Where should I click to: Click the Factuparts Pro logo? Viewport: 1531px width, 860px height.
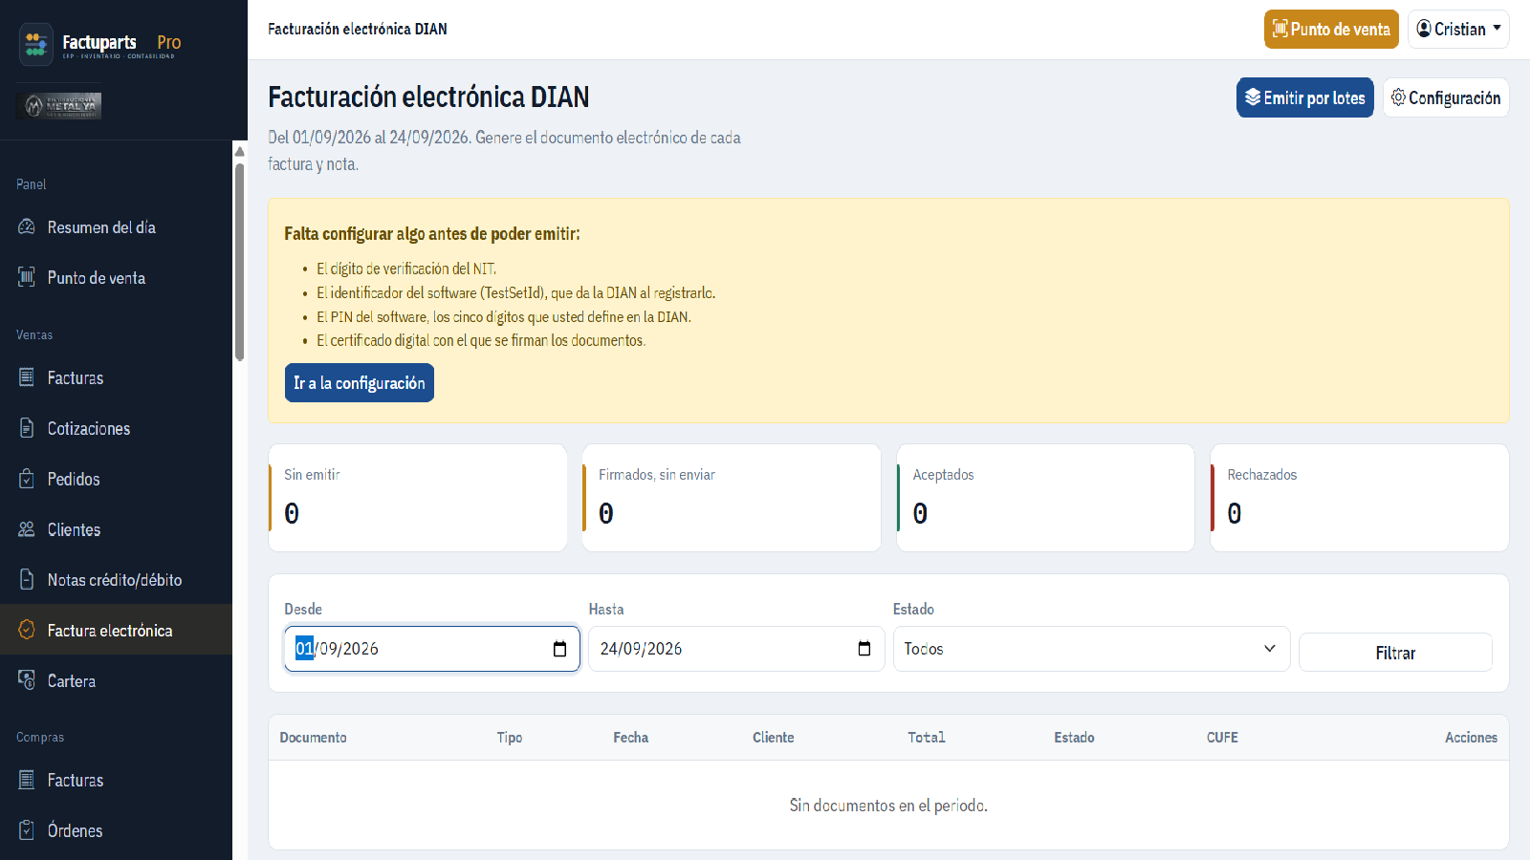tap(99, 44)
